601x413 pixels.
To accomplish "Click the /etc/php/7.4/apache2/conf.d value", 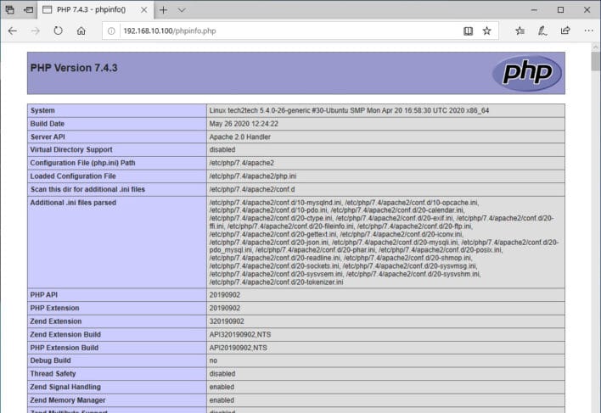I will pyautogui.click(x=252, y=189).
